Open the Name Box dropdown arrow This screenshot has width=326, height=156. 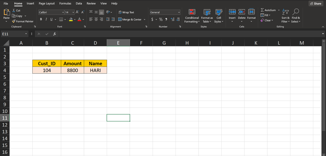(26, 34)
